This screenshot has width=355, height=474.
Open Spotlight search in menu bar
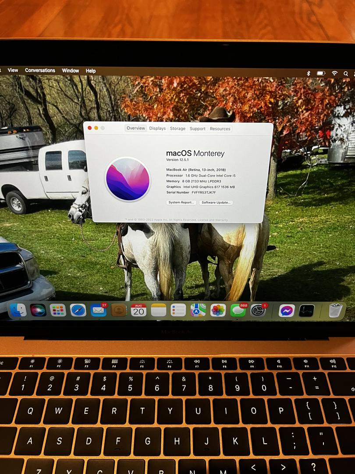(x=346, y=73)
